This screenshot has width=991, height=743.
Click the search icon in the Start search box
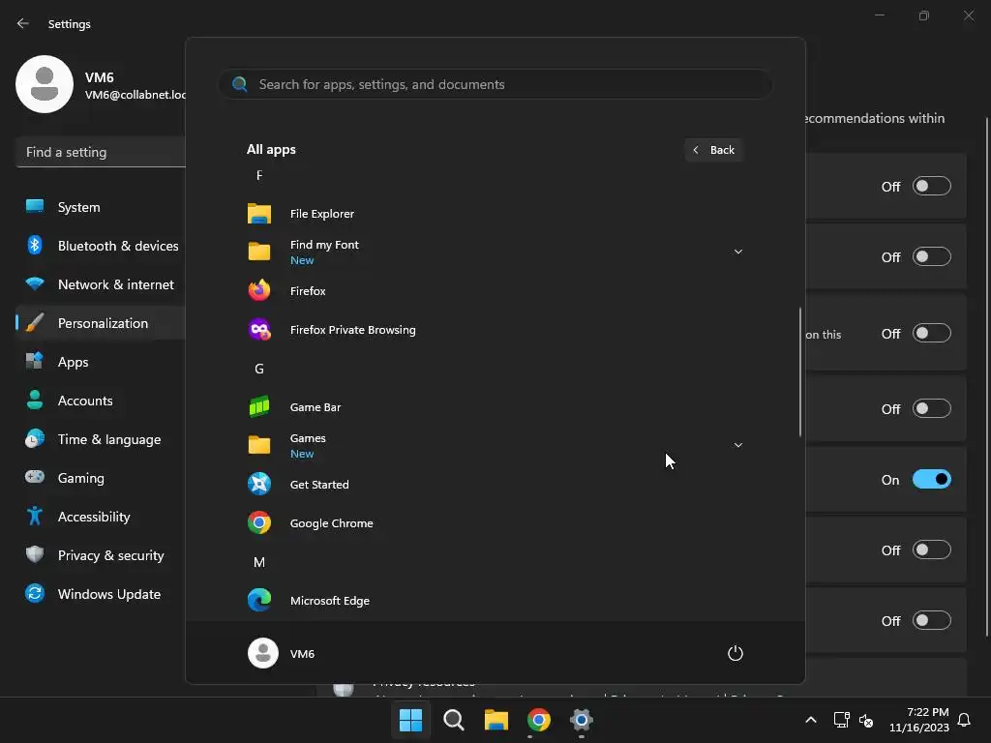(x=240, y=84)
